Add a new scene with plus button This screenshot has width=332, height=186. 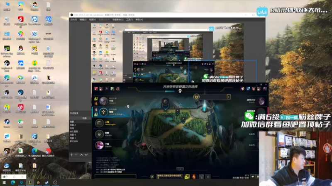tap(71, 155)
